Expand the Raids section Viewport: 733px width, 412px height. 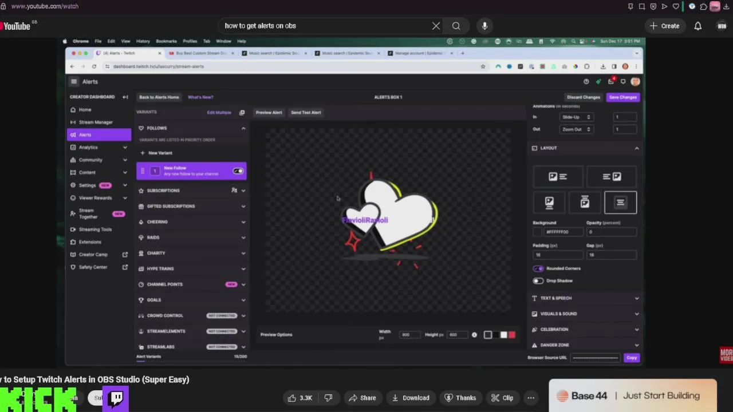click(x=243, y=237)
